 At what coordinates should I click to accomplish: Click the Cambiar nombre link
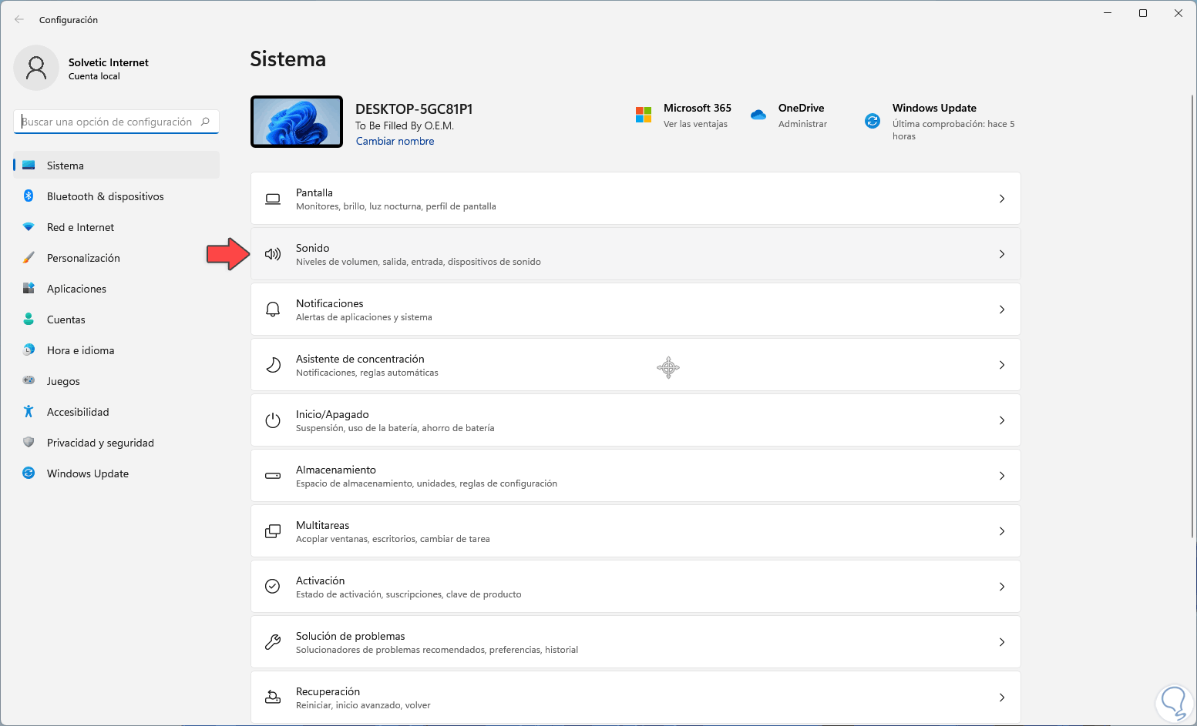[x=395, y=141]
